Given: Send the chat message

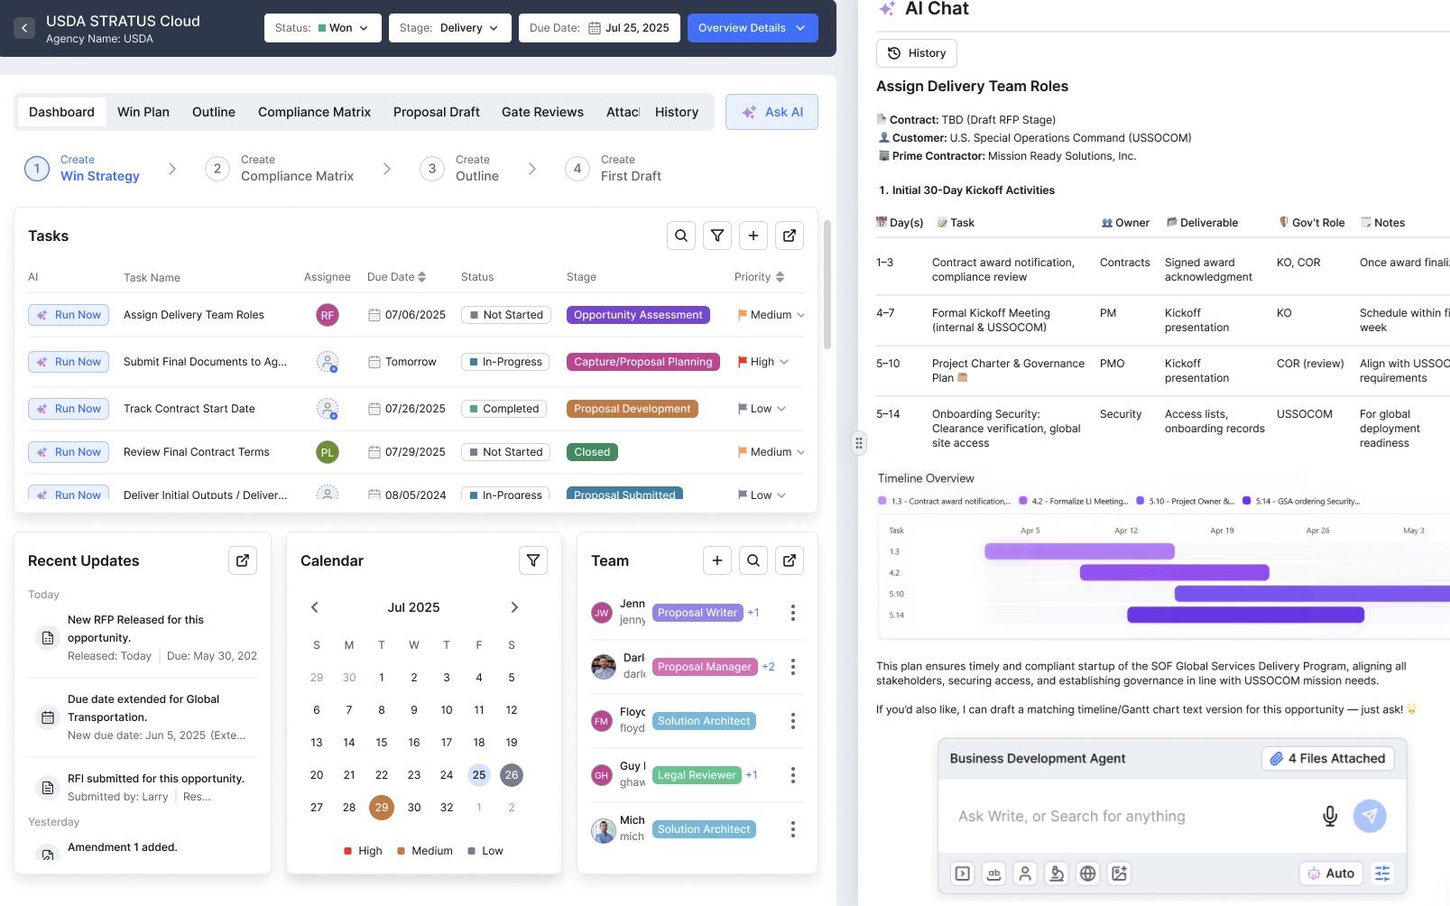Looking at the screenshot, I should [x=1370, y=816].
